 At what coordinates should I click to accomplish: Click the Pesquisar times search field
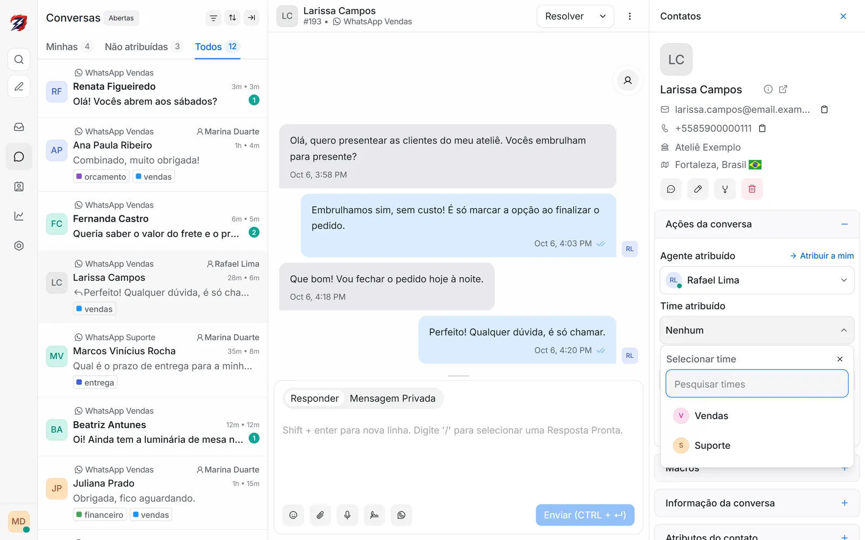757,384
